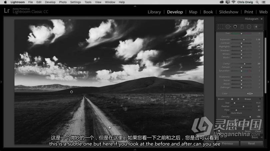Open Spotlight search
This screenshot has height=151, width=270.
(257, 2)
